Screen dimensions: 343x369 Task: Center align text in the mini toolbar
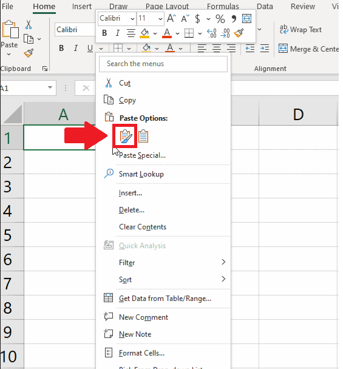point(131,33)
